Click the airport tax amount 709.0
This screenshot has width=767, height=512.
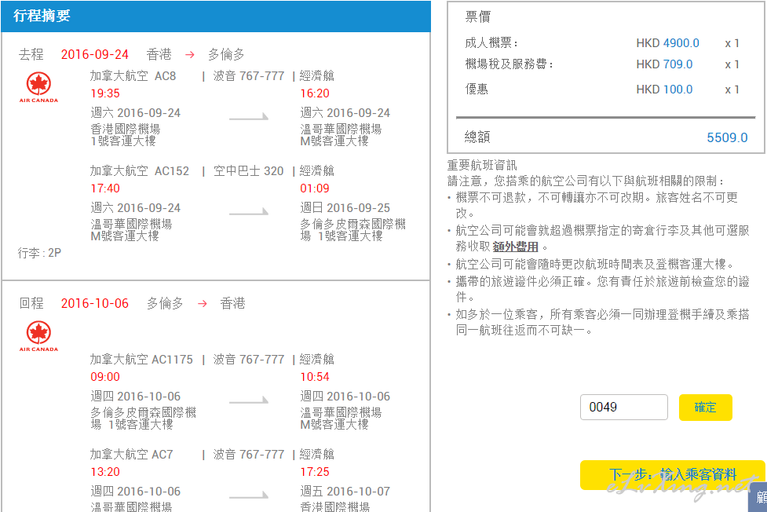pyautogui.click(x=678, y=64)
